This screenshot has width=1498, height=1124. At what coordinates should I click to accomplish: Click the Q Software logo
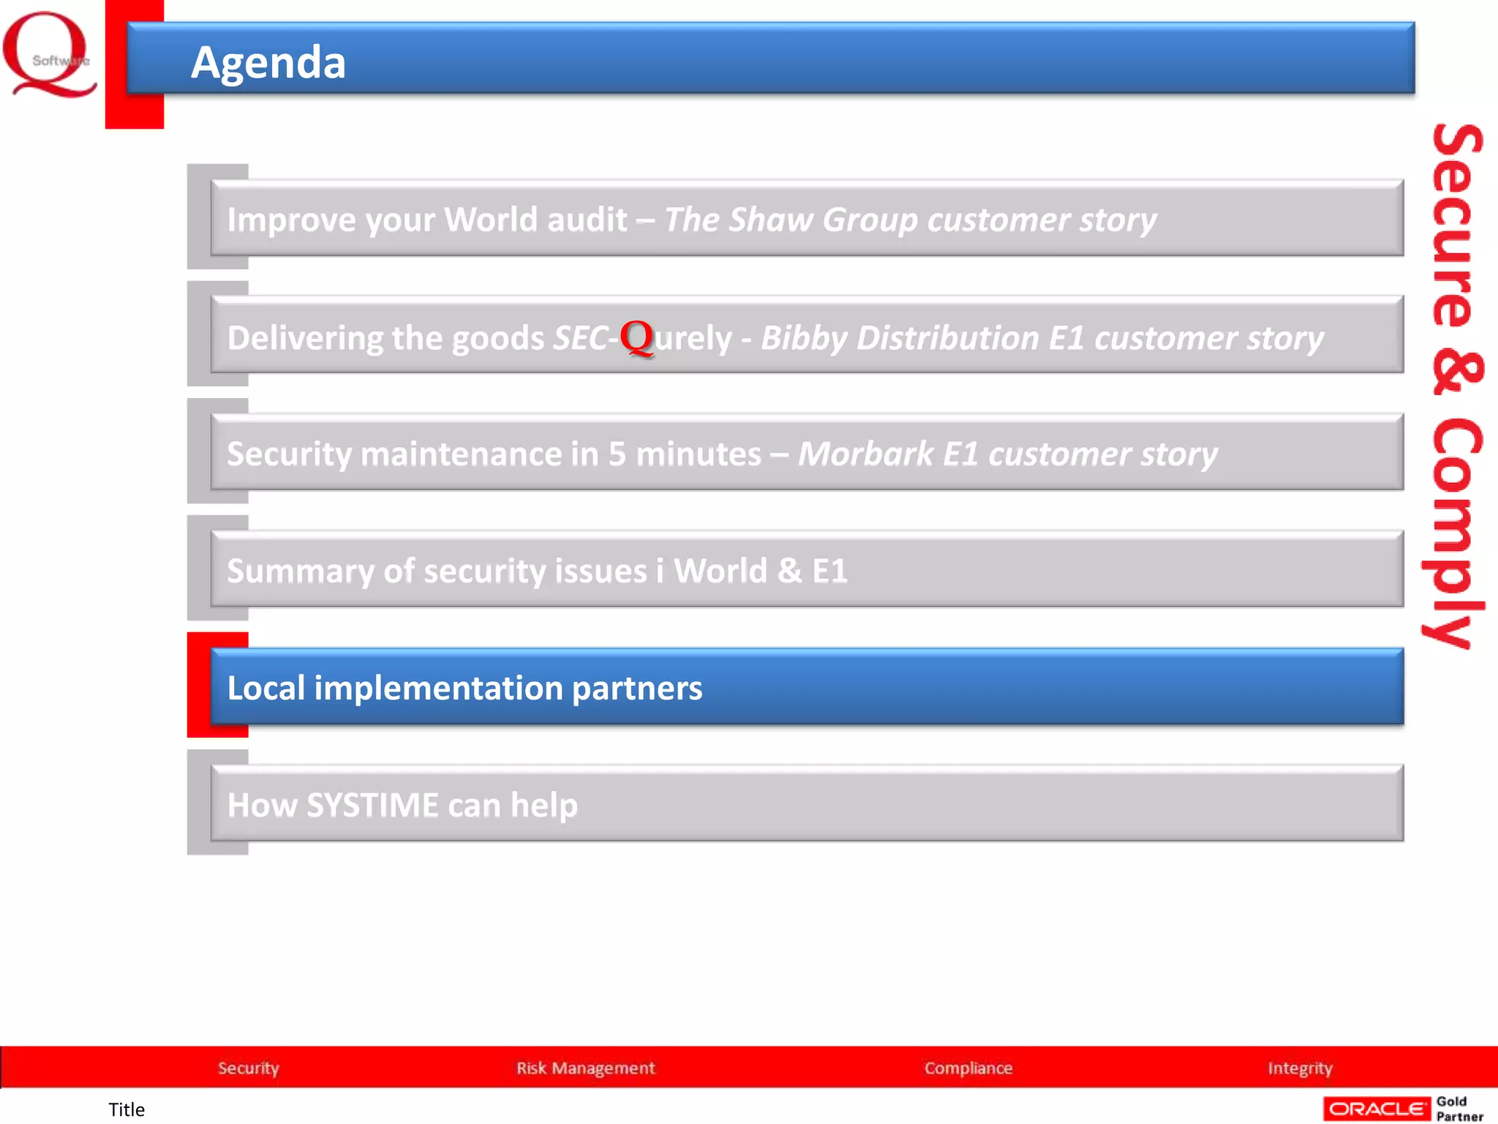coord(50,54)
